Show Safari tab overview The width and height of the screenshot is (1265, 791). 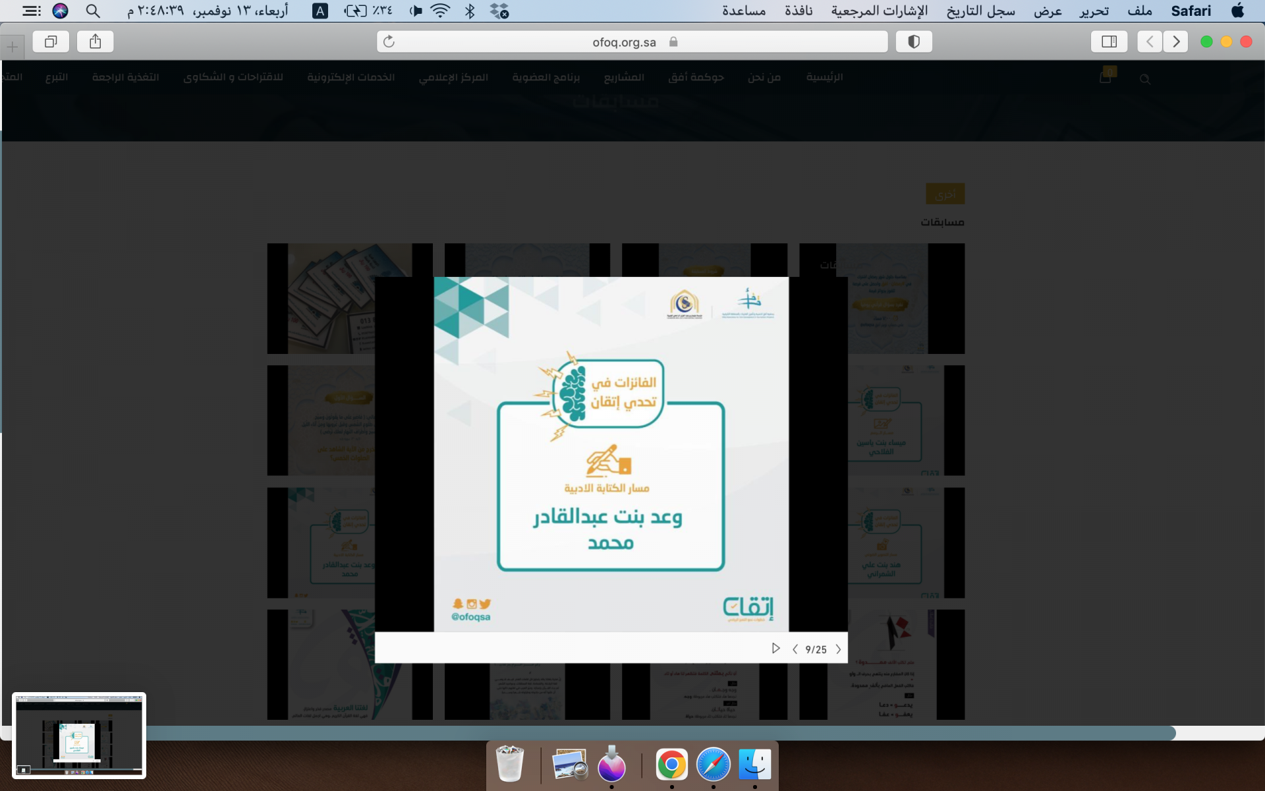coord(51,42)
